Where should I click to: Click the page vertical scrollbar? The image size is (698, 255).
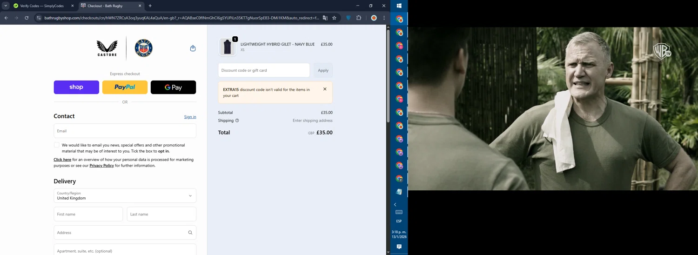[x=388, y=76]
